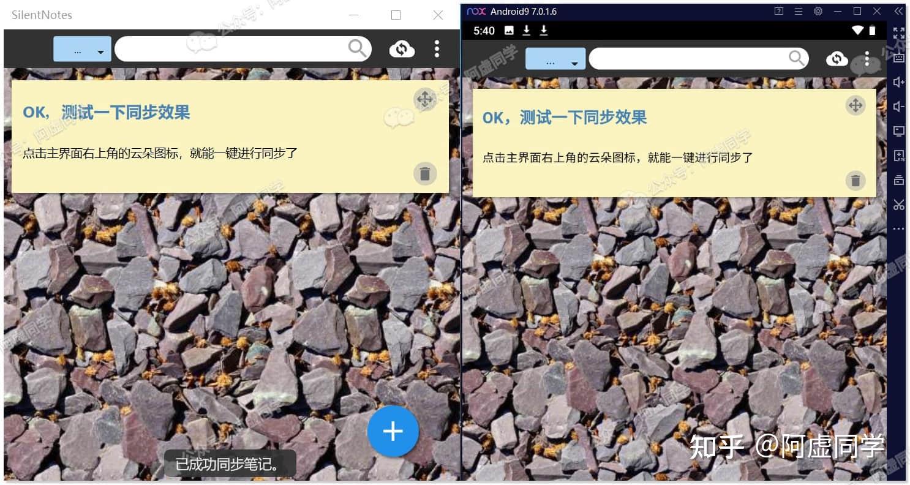The width and height of the screenshot is (910, 485).
Task: Click the search field in the SilentNotes window
Action: tap(243, 49)
